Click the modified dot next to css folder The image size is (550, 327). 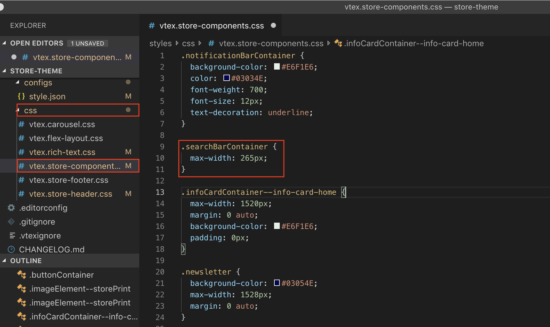point(128,110)
